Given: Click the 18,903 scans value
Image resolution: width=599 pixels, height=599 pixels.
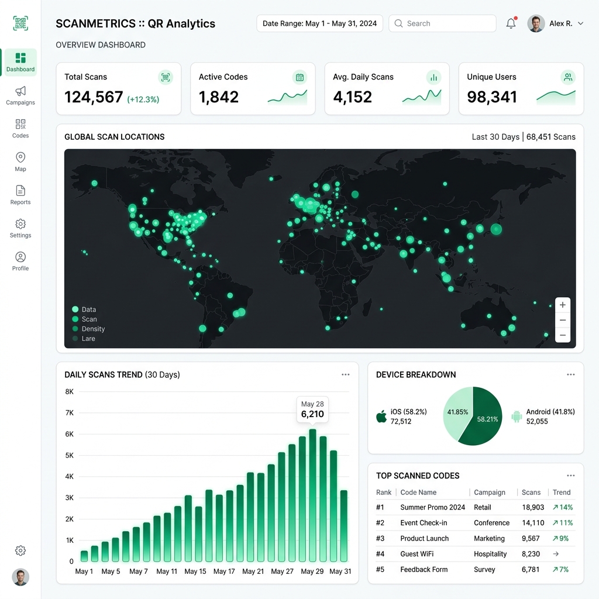Looking at the screenshot, I should coord(533,507).
